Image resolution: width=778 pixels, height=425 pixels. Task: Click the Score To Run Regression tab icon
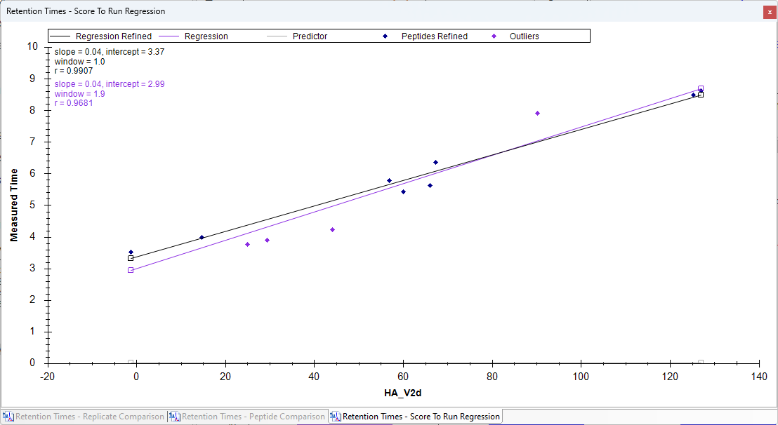point(335,417)
